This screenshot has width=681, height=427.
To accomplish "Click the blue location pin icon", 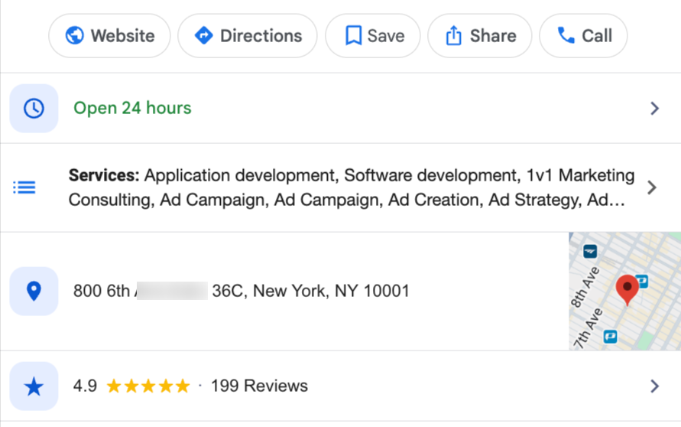I will [x=34, y=291].
